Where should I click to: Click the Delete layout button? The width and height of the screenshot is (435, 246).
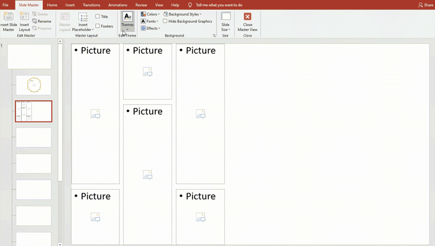40,14
